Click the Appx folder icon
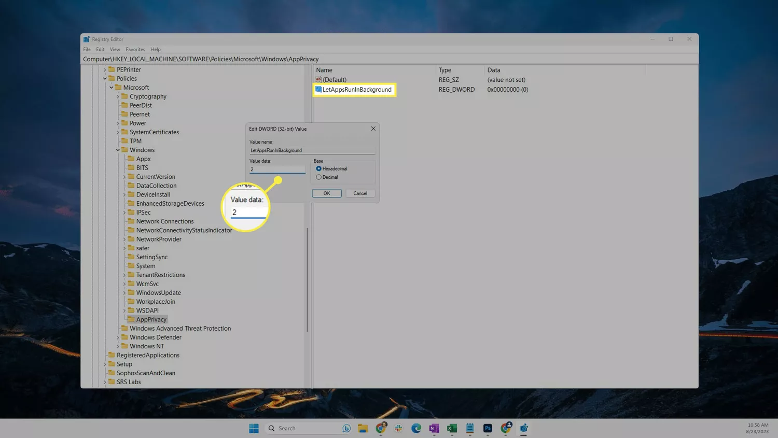The height and width of the screenshot is (438, 778). [131, 159]
